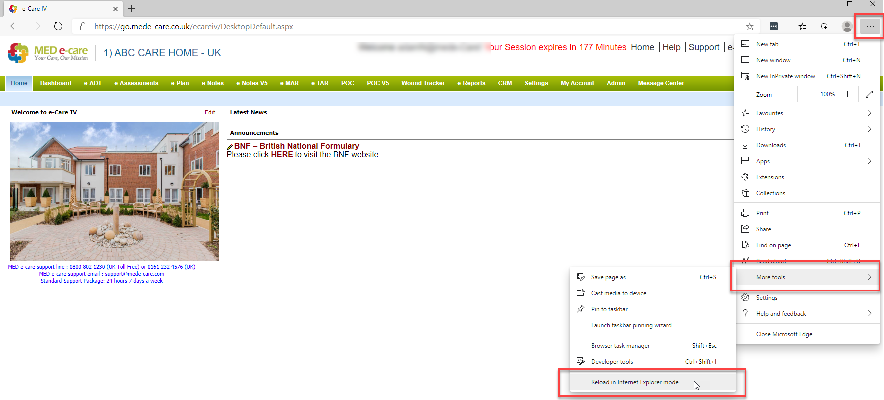Select New tab in Edge menu
This screenshot has height=400, width=884.
808,44
